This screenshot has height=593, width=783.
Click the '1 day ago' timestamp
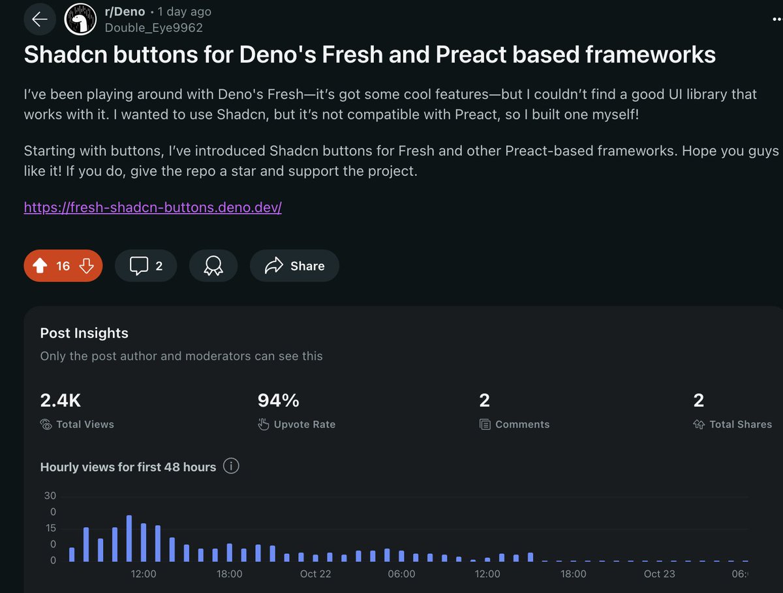185,12
